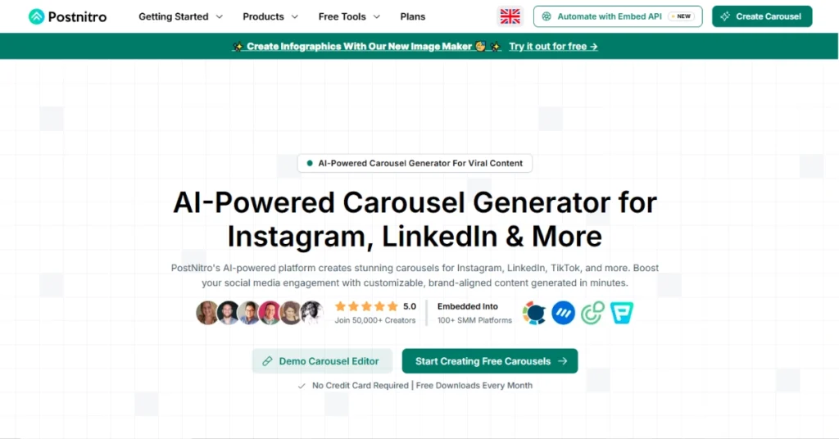Click the Create Carousel button
The width and height of the screenshot is (839, 439).
[762, 16]
